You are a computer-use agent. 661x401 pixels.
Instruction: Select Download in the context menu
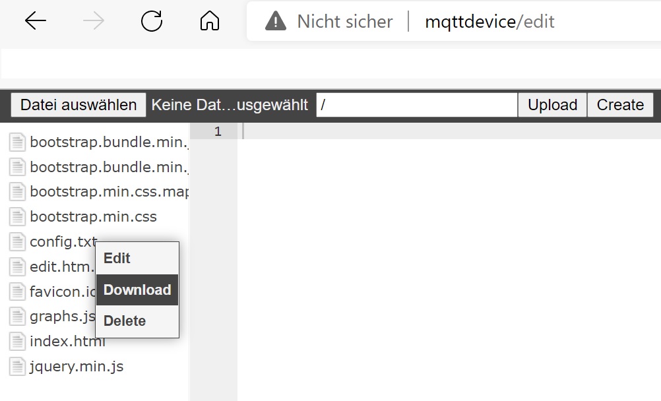pyautogui.click(x=137, y=290)
